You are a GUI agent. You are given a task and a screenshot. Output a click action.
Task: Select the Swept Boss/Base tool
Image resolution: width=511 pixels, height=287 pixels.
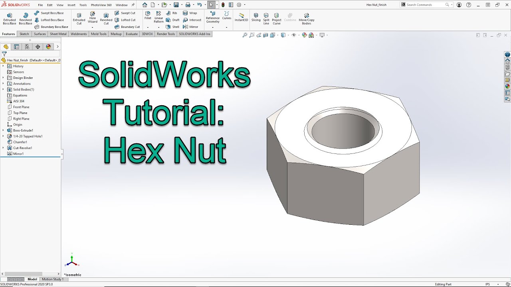49,13
